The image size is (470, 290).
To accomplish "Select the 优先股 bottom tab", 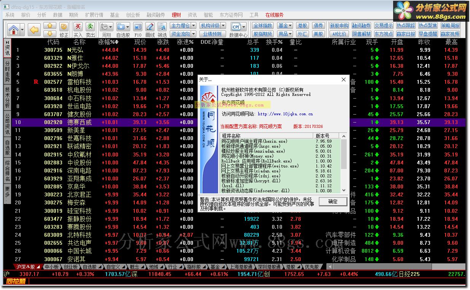I will click(312, 267).
